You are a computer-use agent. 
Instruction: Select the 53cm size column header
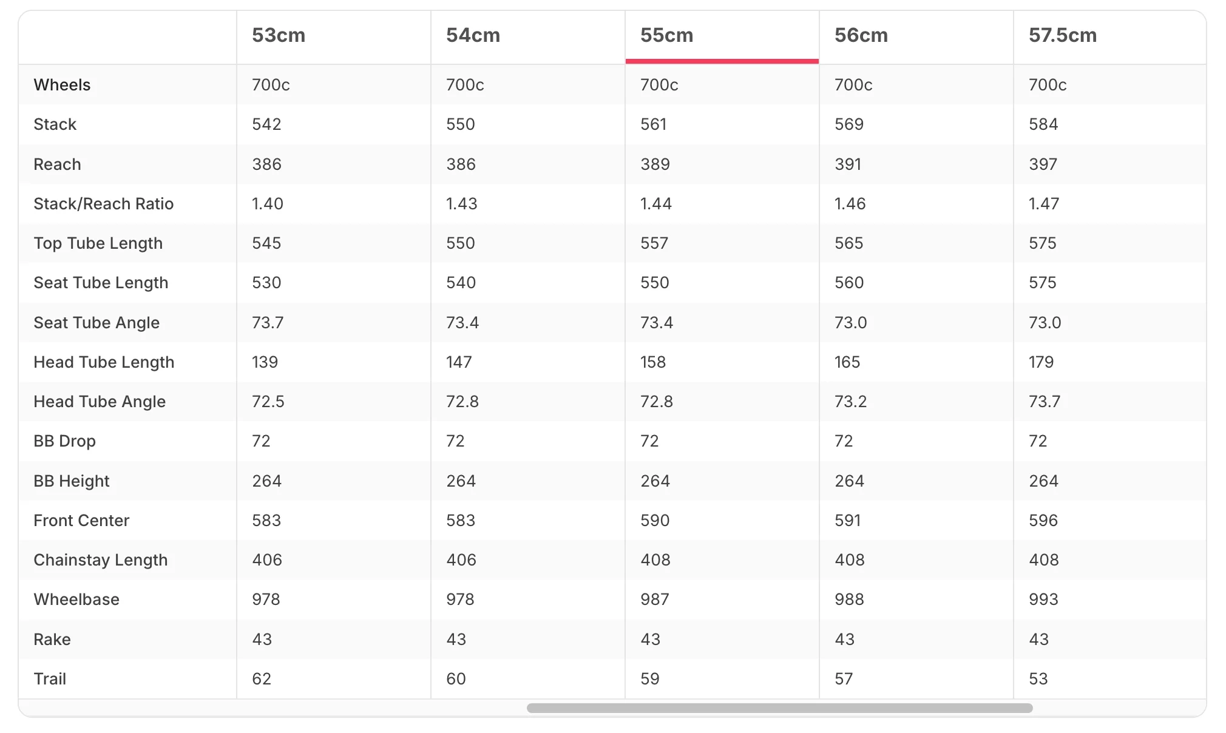point(279,35)
